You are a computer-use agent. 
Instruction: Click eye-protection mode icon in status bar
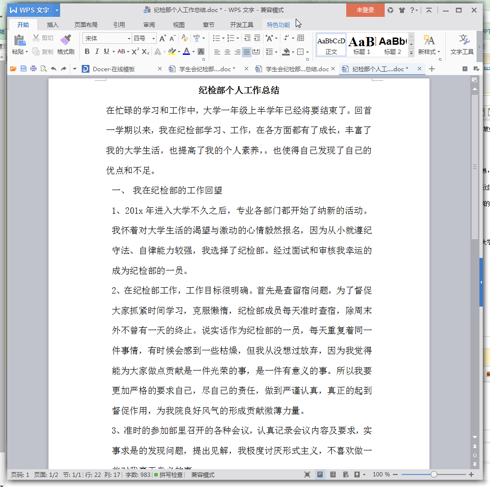tap(357, 474)
